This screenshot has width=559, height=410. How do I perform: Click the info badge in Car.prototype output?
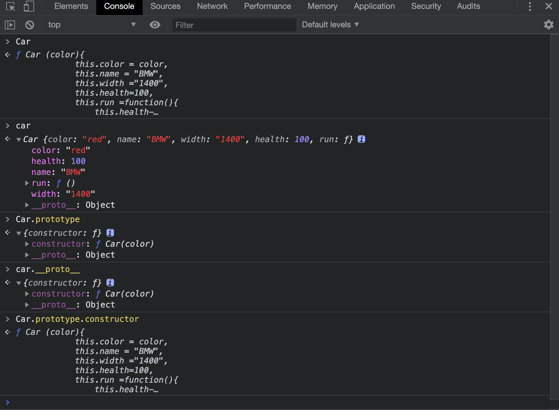pyautogui.click(x=110, y=233)
